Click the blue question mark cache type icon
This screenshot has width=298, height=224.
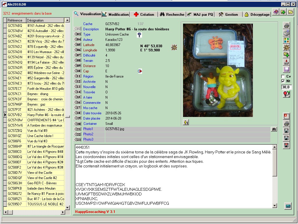[139, 35]
